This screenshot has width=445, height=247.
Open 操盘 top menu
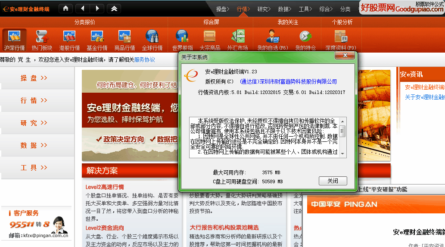(222, 9)
